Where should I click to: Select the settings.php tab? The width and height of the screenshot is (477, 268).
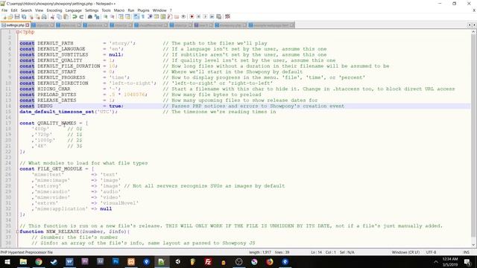(x=15, y=25)
